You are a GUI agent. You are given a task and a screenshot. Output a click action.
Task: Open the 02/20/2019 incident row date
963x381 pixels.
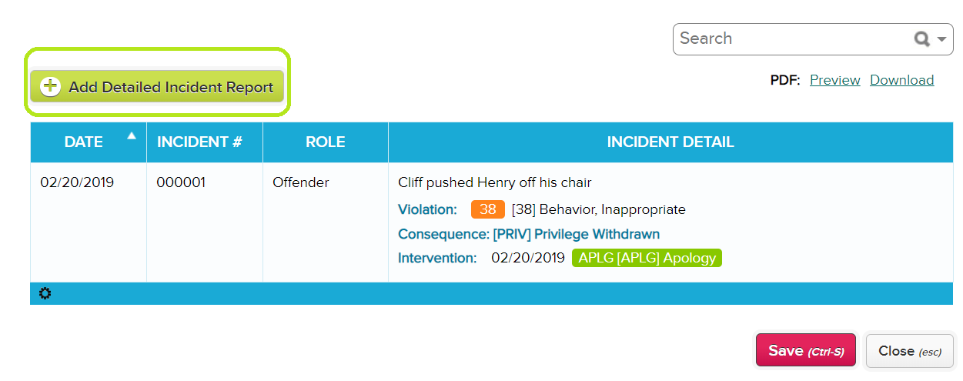77,182
